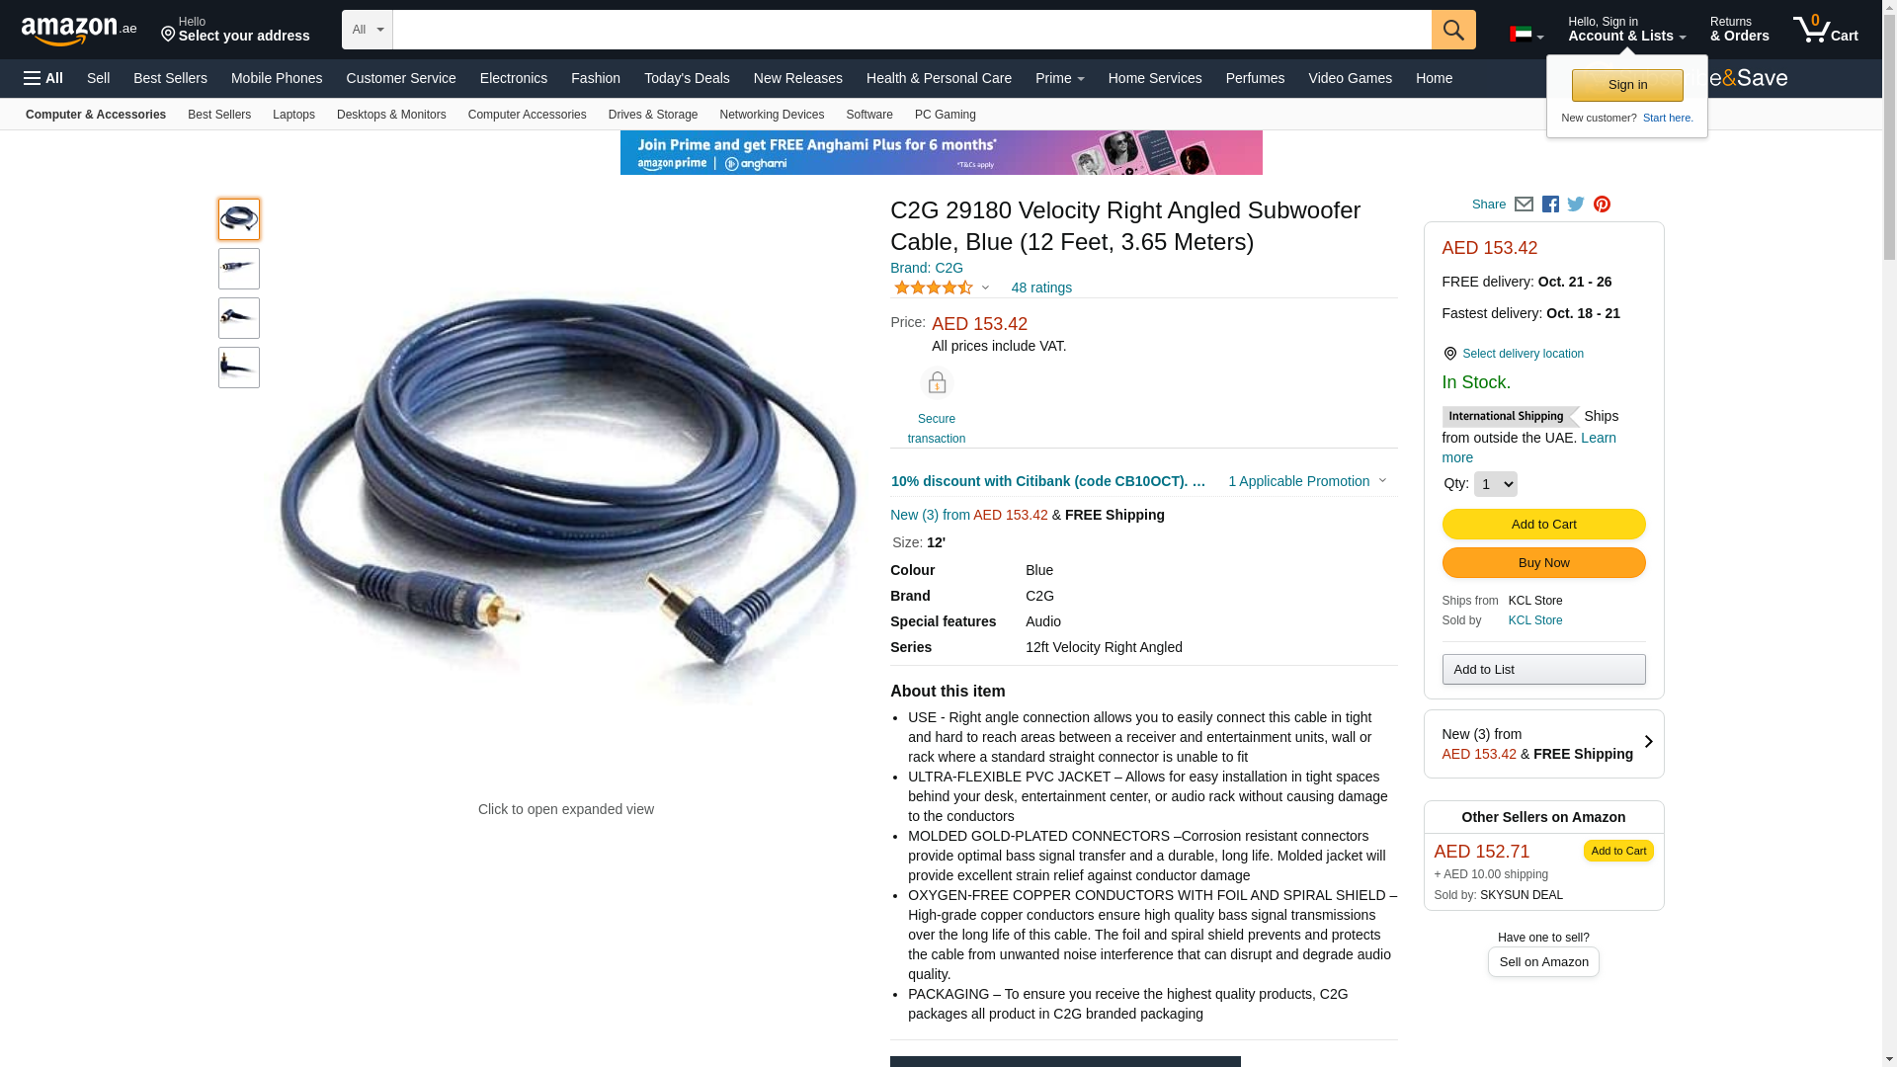1897x1067 pixels.
Task: Open Today's Deals in navigation
Action: click(687, 78)
